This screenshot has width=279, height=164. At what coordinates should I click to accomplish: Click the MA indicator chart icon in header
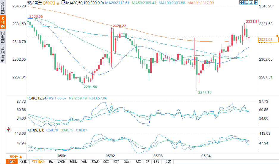[63, 2]
